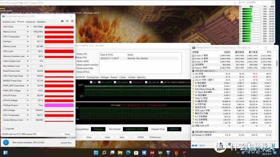The height and width of the screenshot is (157, 280).
Task: Click the Ring/LLC clock sensor icon in HWiNFO64
Action: click(x=193, y=68)
